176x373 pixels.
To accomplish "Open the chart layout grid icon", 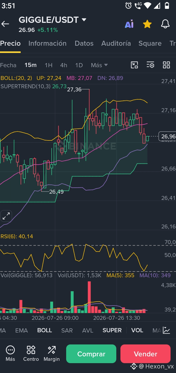I will (166, 65).
